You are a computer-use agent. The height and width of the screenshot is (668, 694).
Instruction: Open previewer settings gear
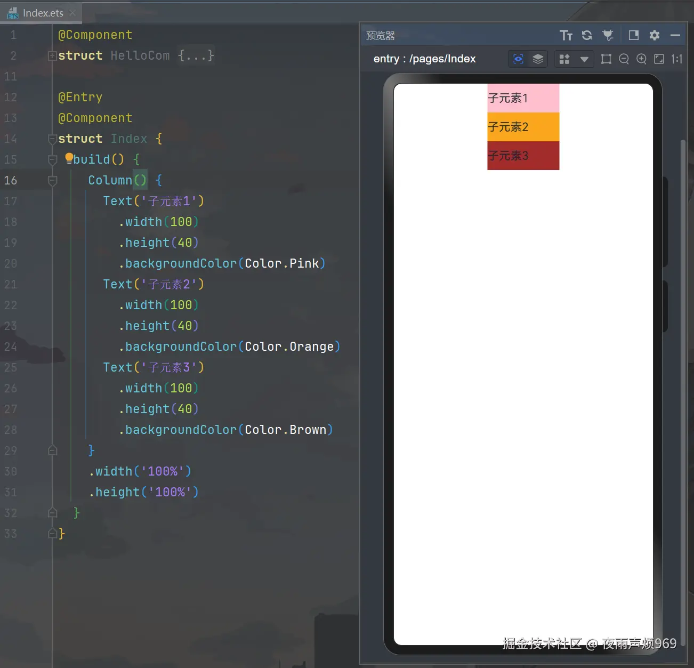(655, 35)
